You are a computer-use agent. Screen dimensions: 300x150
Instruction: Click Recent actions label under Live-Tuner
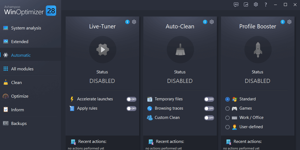[92, 142]
